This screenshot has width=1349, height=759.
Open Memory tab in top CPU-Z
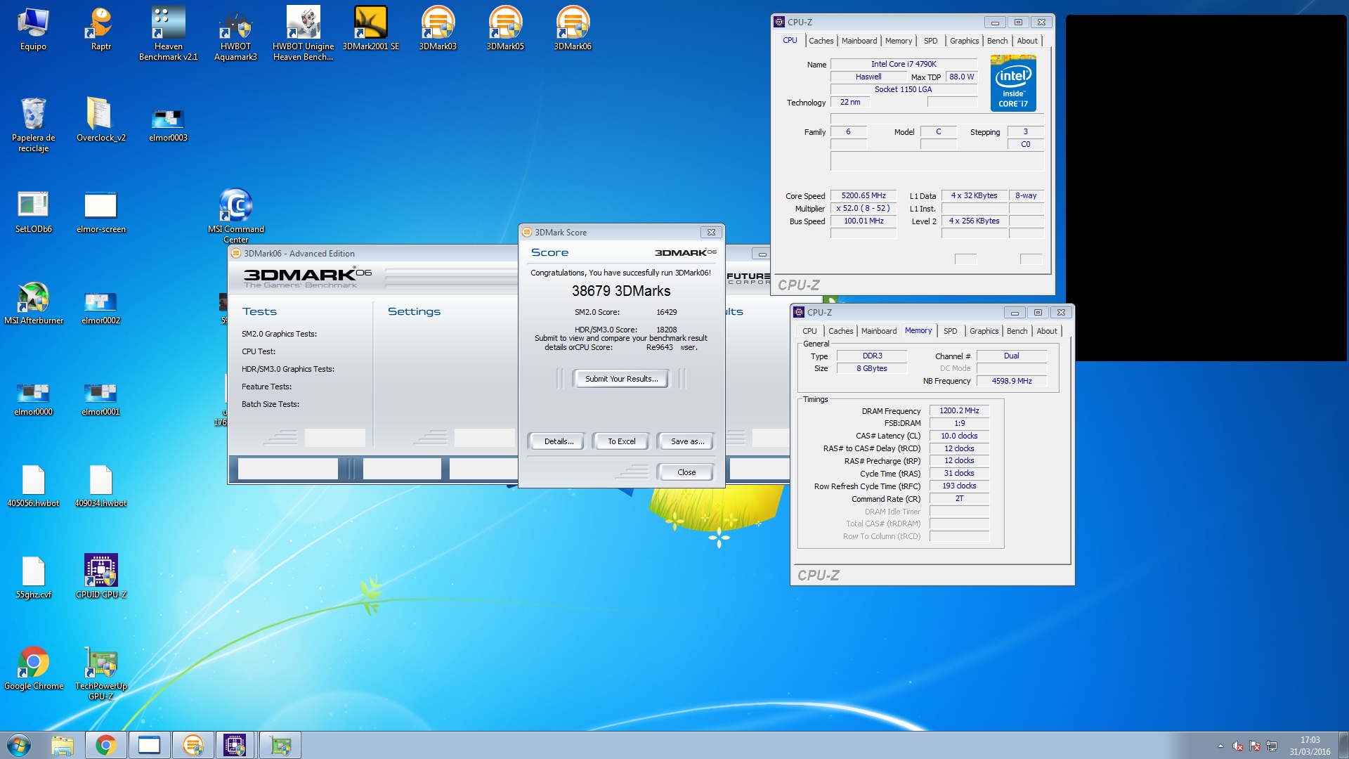[x=899, y=41]
